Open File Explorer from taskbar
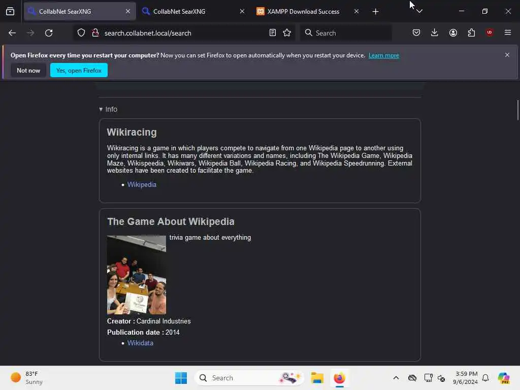Screen dimensions: 520x390 pos(317,378)
